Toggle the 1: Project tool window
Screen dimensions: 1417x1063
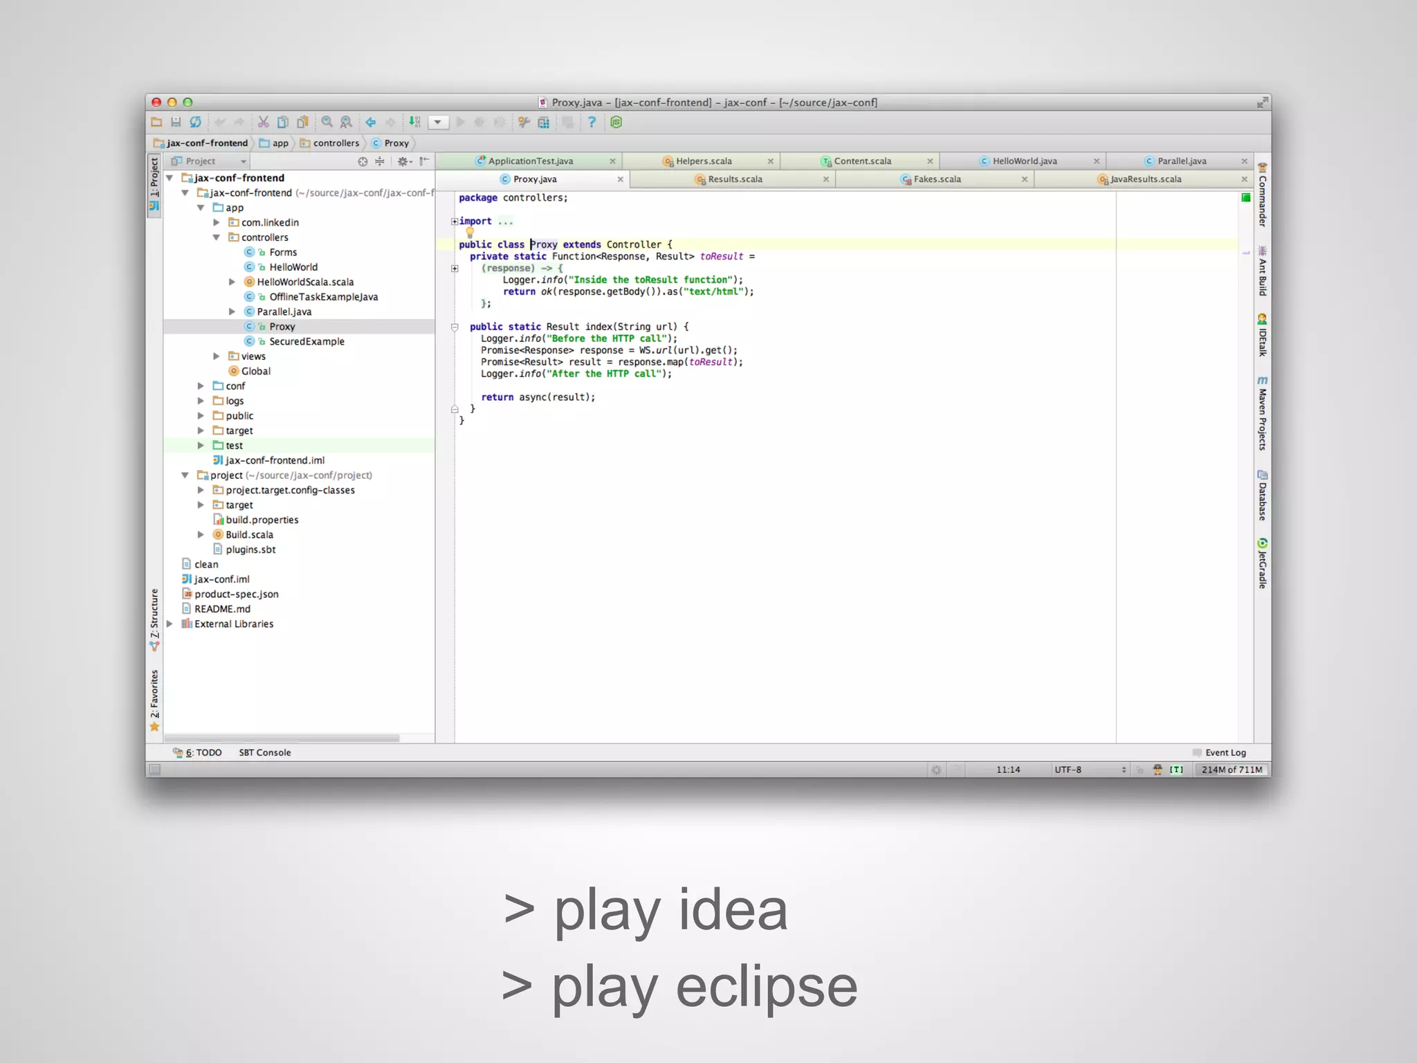click(x=154, y=183)
